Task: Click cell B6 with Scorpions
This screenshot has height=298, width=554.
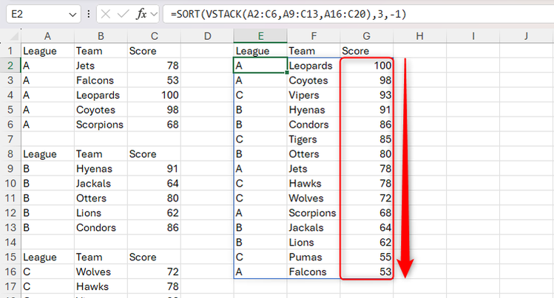Action: coord(101,125)
